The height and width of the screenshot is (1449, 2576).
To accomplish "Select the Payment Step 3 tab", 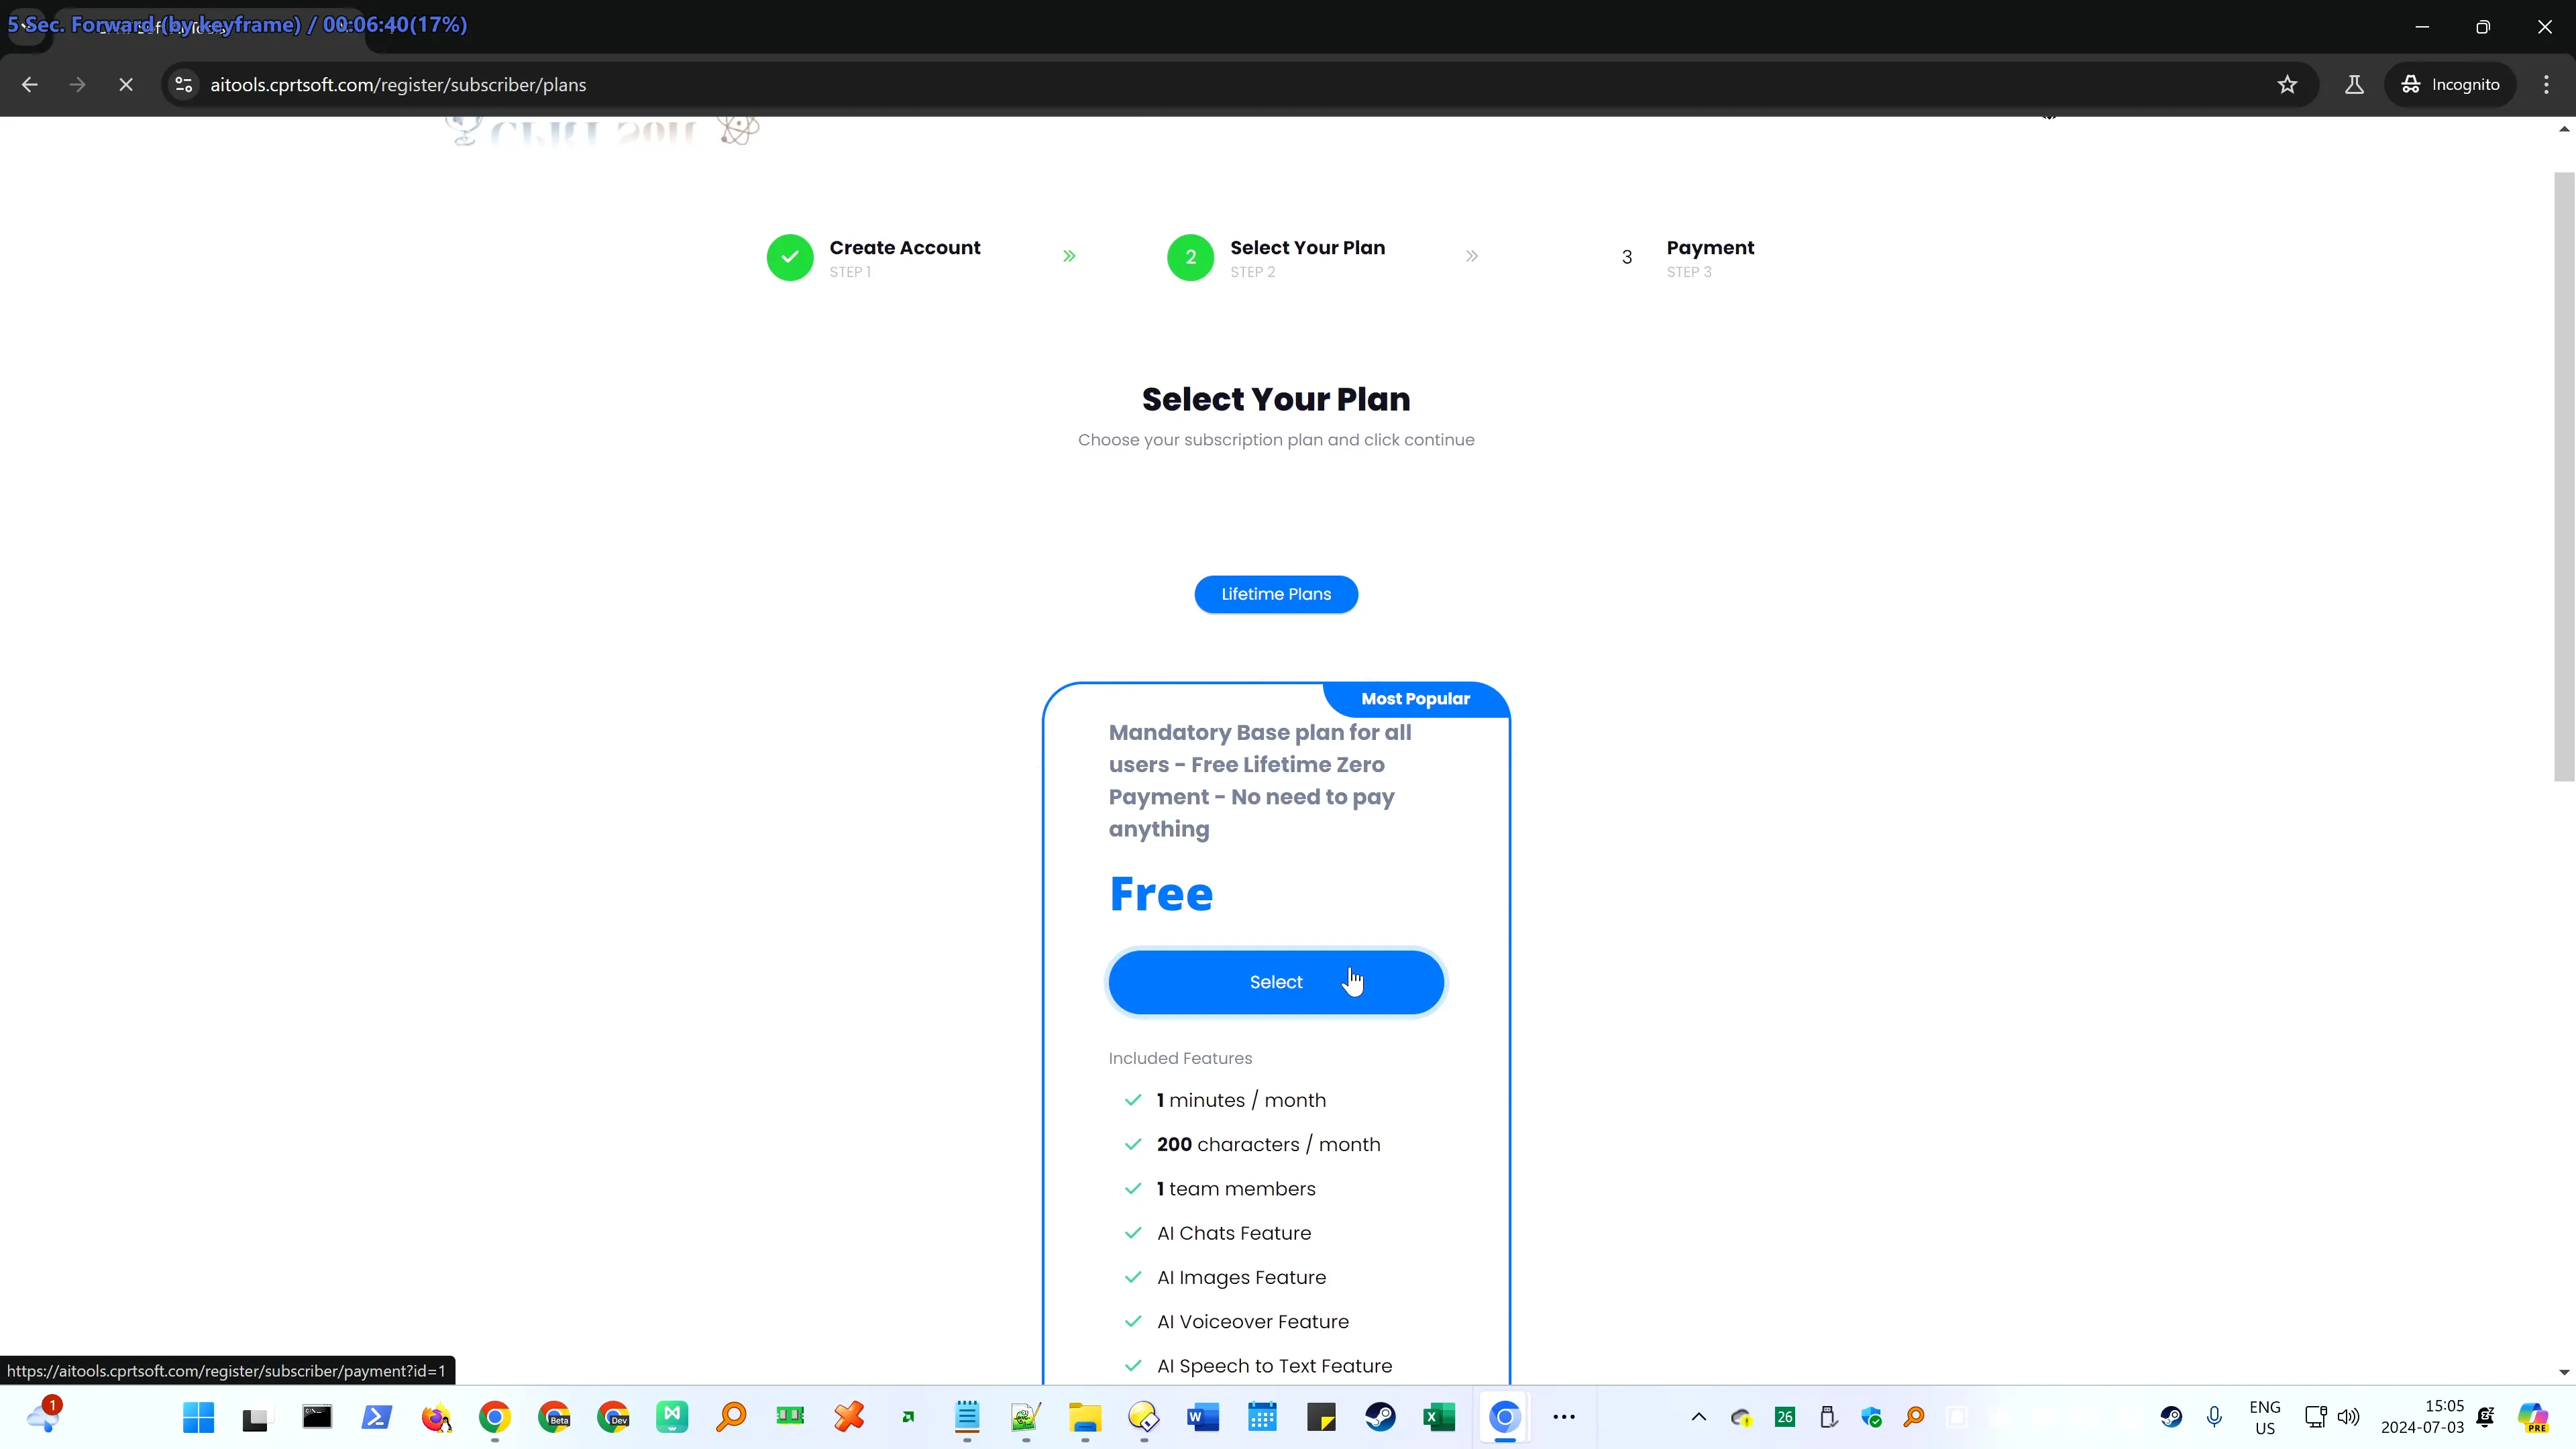I will [x=1690, y=256].
